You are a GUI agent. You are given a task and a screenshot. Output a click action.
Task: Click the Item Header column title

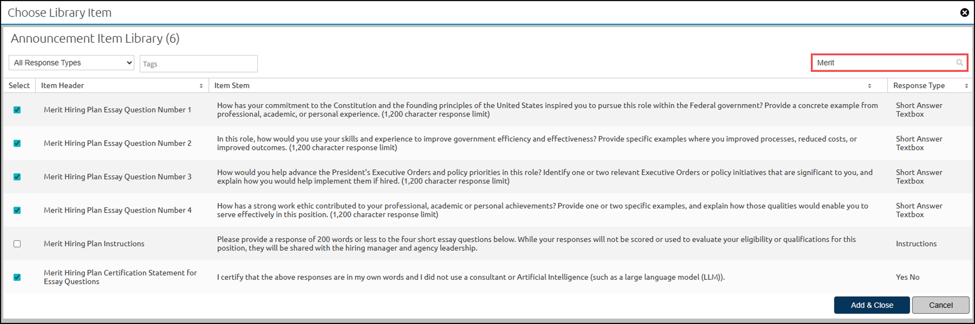coord(62,86)
